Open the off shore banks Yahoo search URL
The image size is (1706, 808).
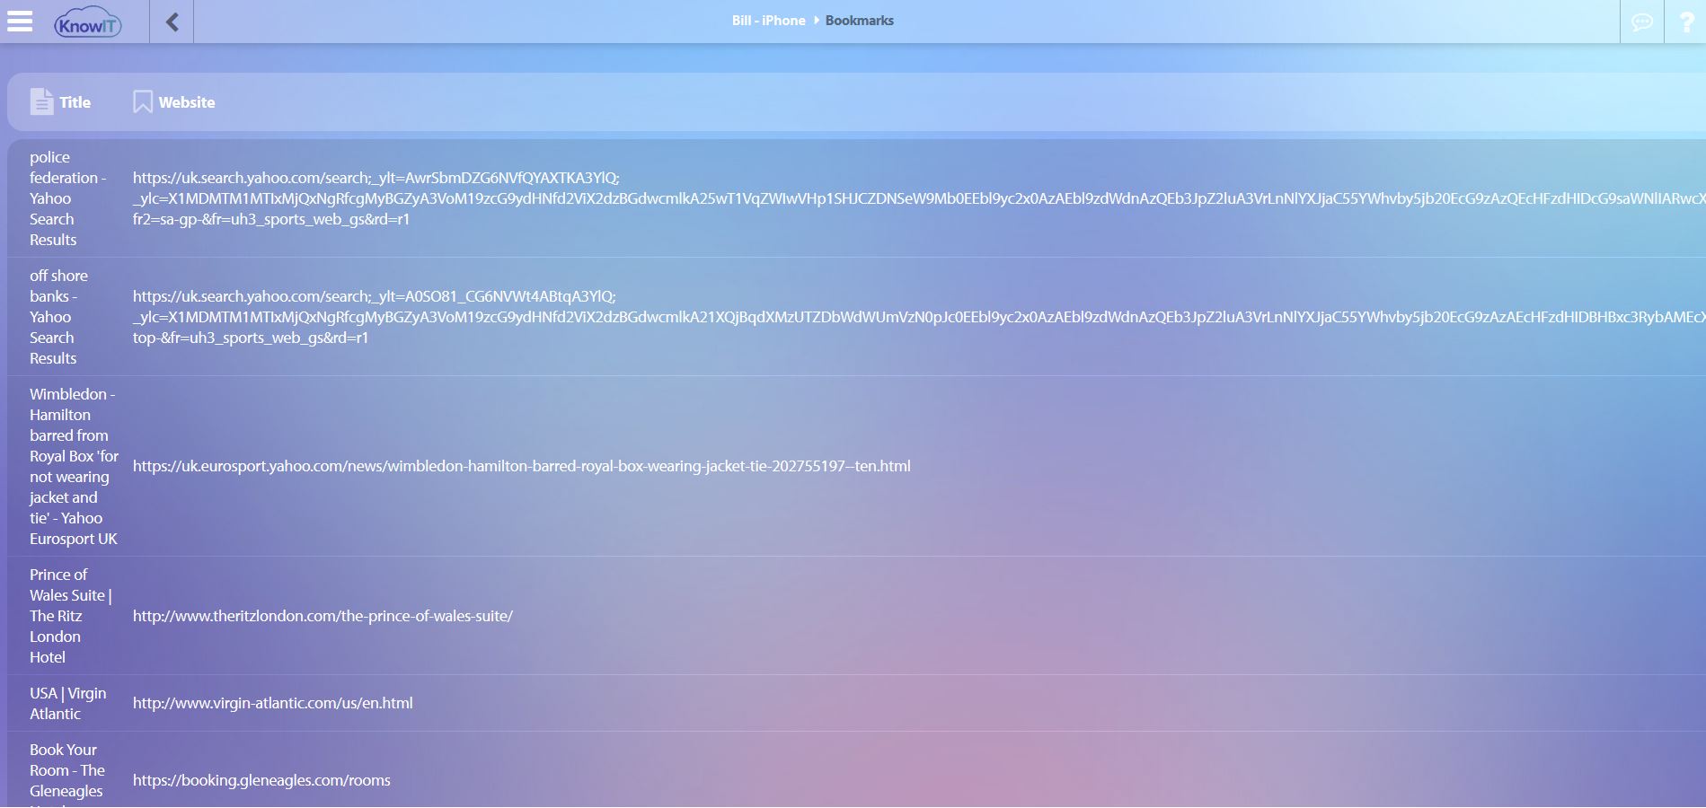pos(919,317)
